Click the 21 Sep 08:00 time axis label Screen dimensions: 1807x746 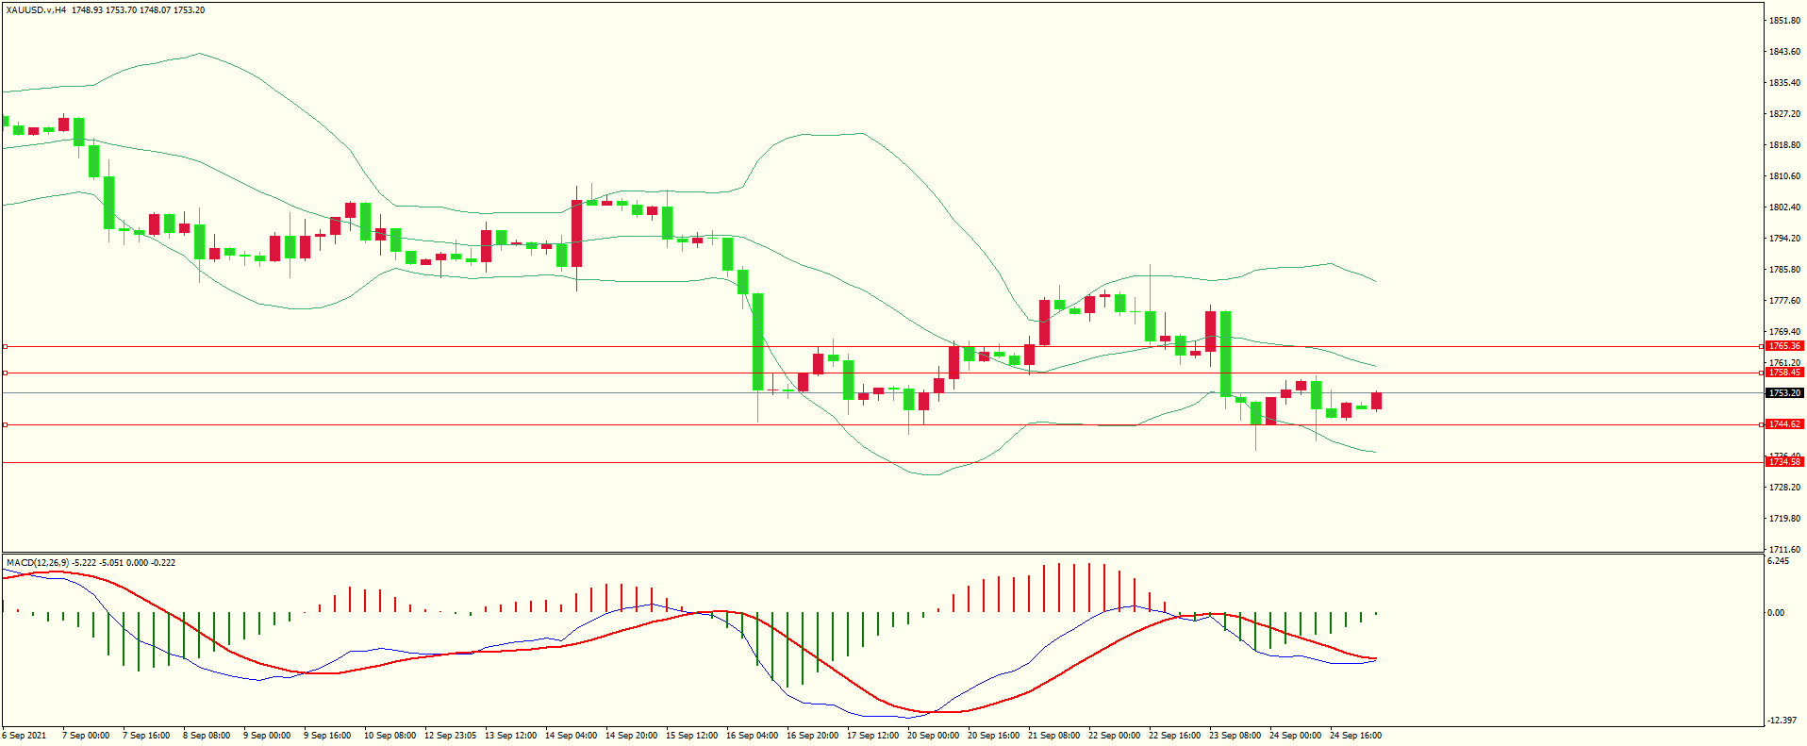tap(1053, 735)
